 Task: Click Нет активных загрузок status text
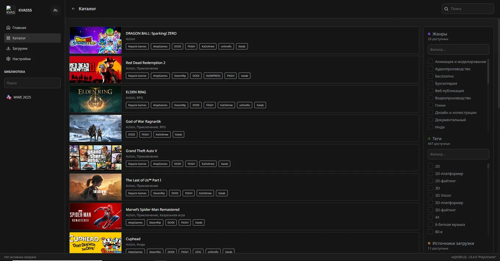pyautogui.click(x=20, y=257)
